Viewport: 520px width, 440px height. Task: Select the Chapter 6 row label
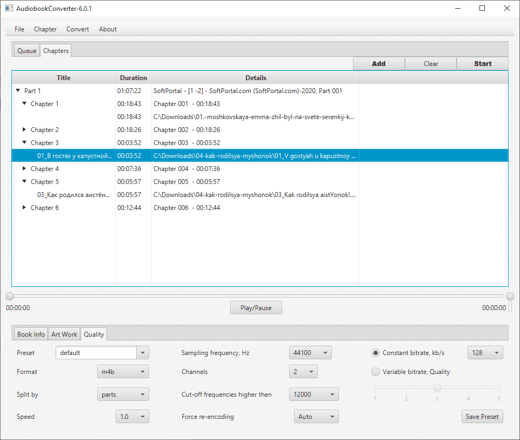click(45, 207)
